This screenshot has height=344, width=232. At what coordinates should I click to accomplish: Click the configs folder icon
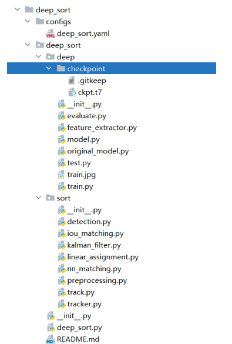pyautogui.click(x=40, y=21)
